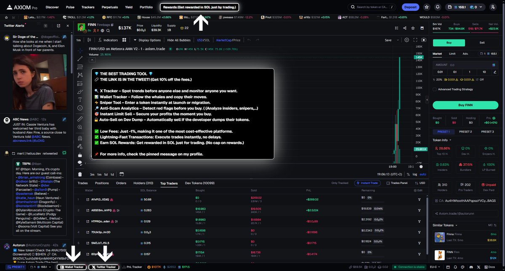Delete drawings with trash icon
The width and height of the screenshot is (505, 271).
80,174
